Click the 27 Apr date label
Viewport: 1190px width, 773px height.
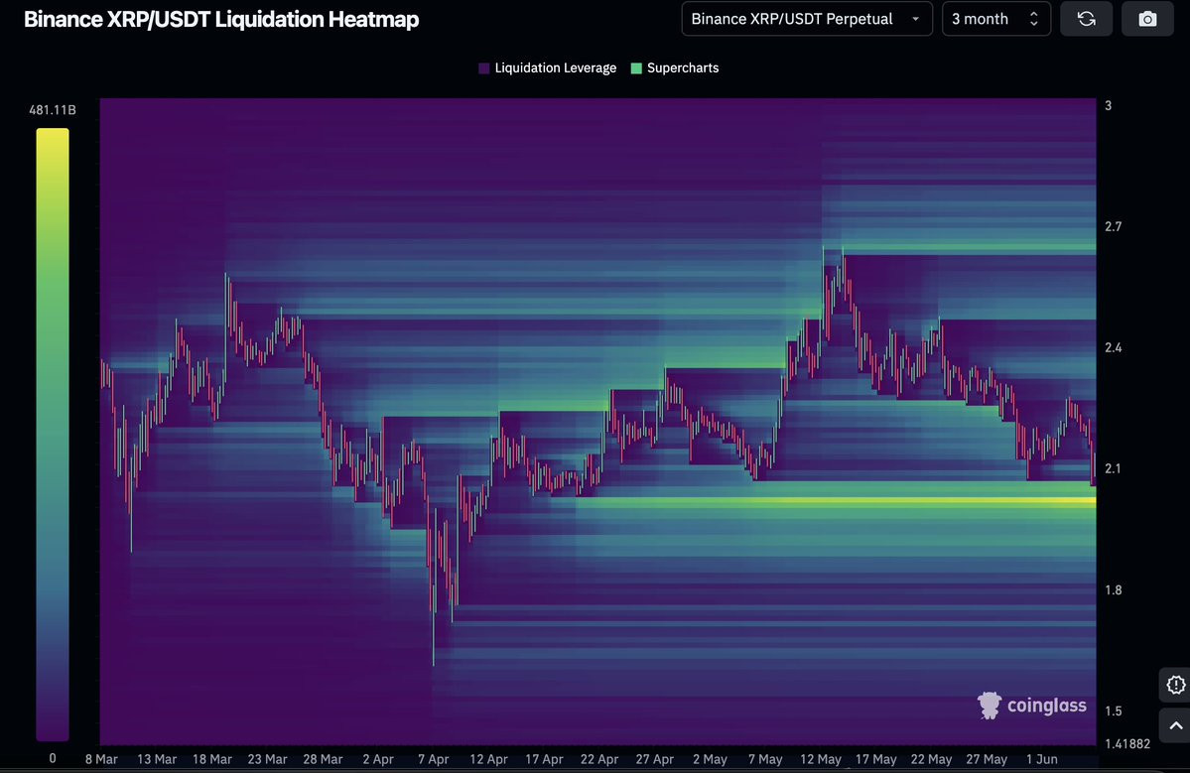pos(655,759)
